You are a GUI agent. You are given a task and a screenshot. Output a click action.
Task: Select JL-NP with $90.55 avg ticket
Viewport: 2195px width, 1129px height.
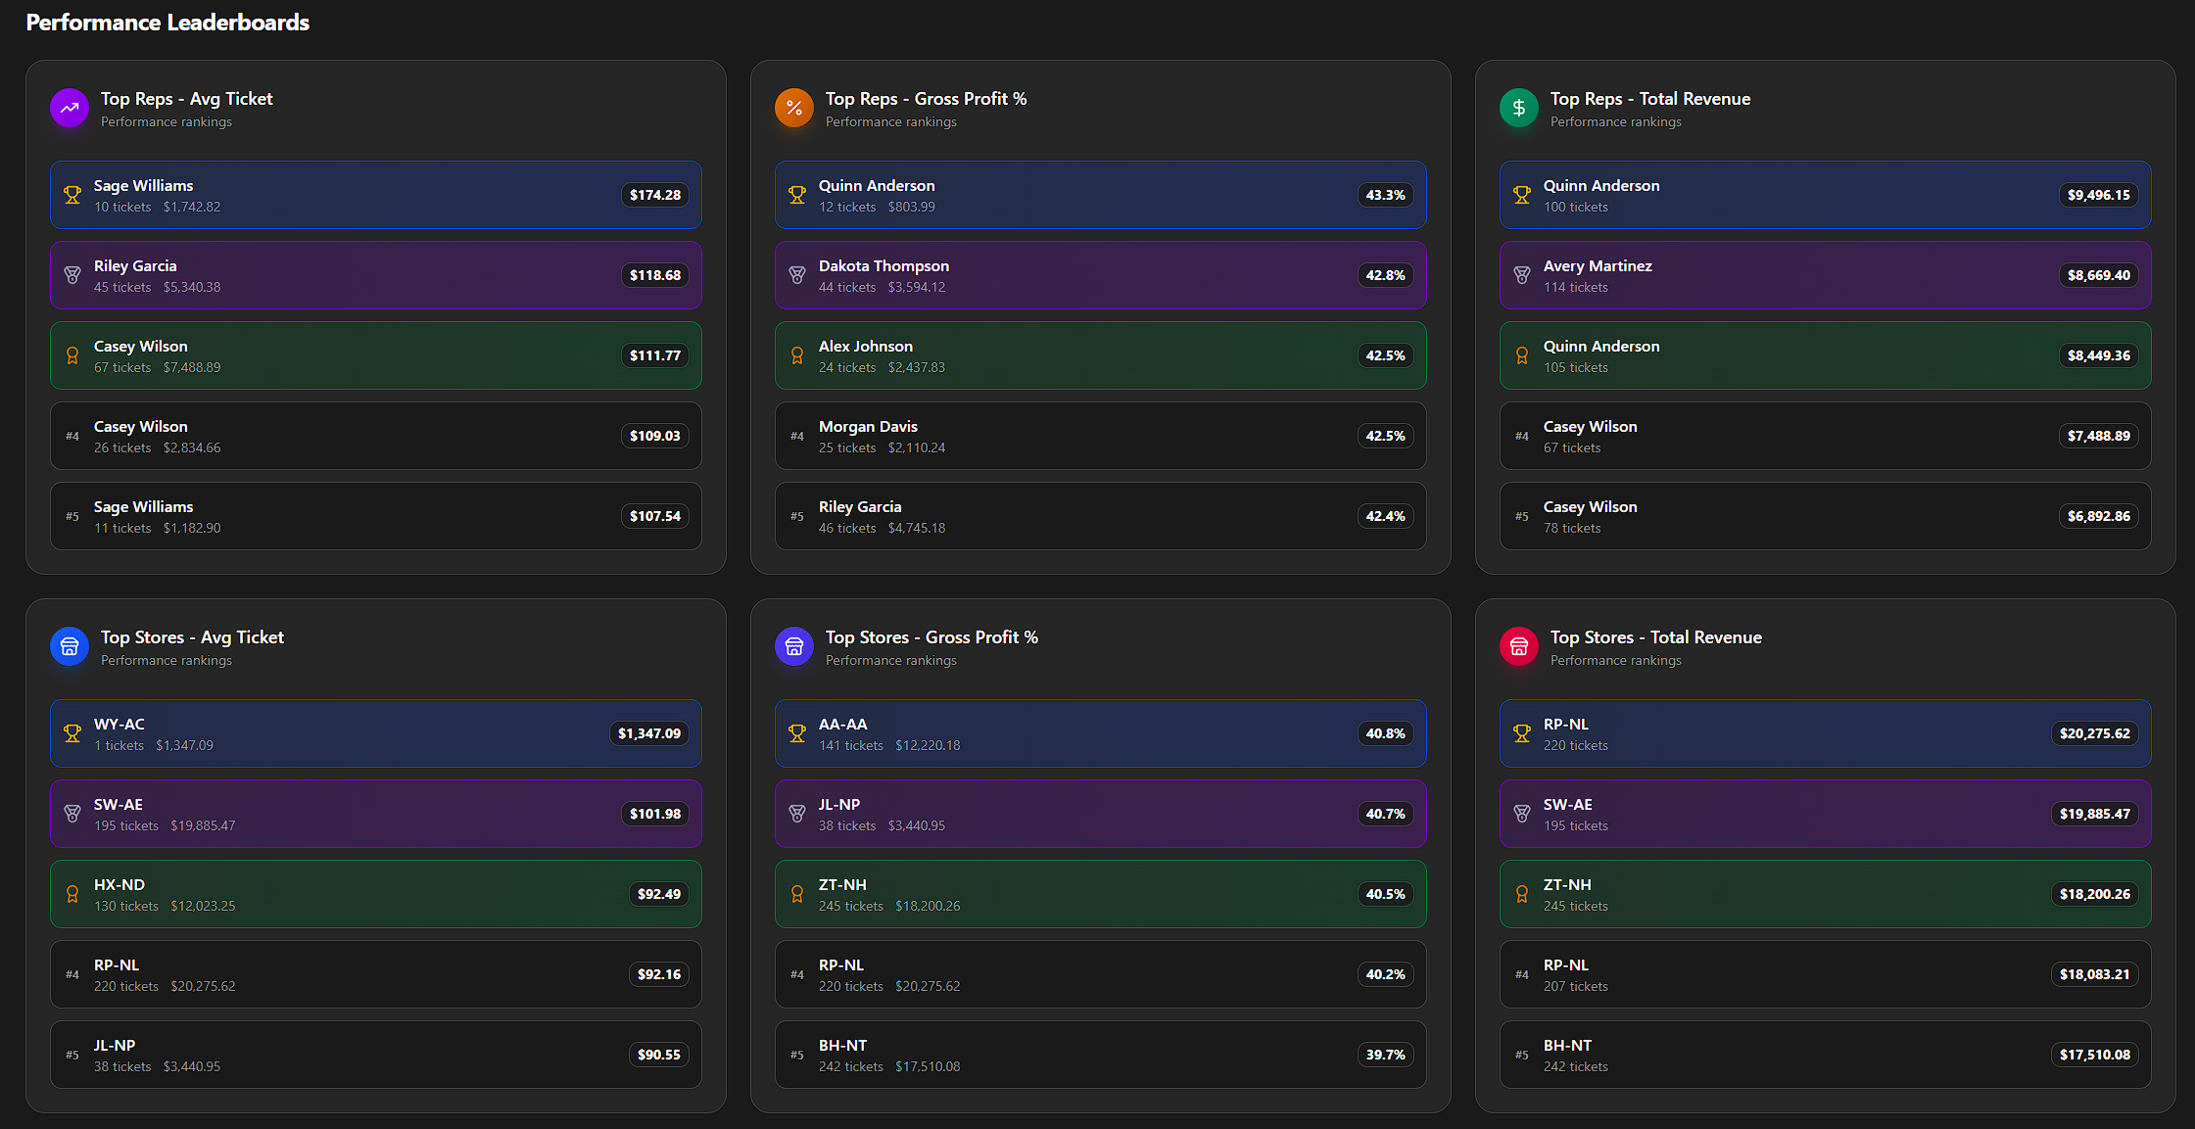pos(376,1055)
